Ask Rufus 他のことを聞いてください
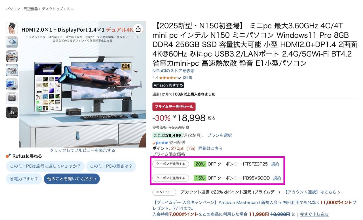Viewport: 363px width, 220px height. (x=72, y=179)
